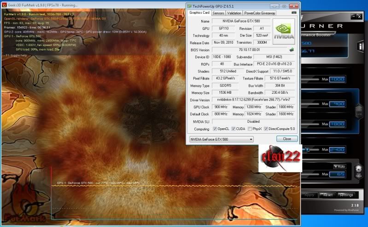Click the Driver Version field in GPU-Z

pyautogui.click(x=253, y=100)
